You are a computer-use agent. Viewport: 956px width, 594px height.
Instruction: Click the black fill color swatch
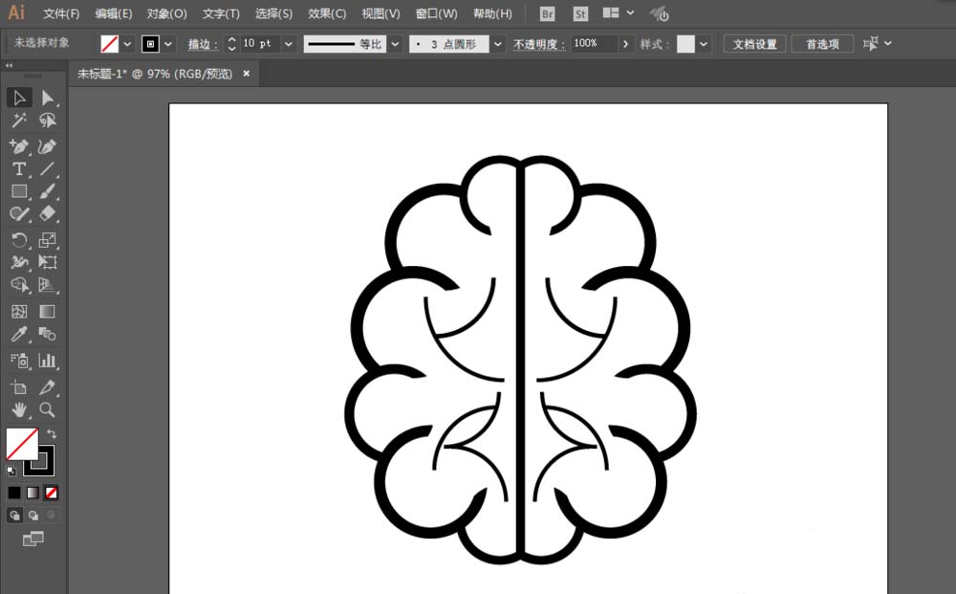click(13, 492)
